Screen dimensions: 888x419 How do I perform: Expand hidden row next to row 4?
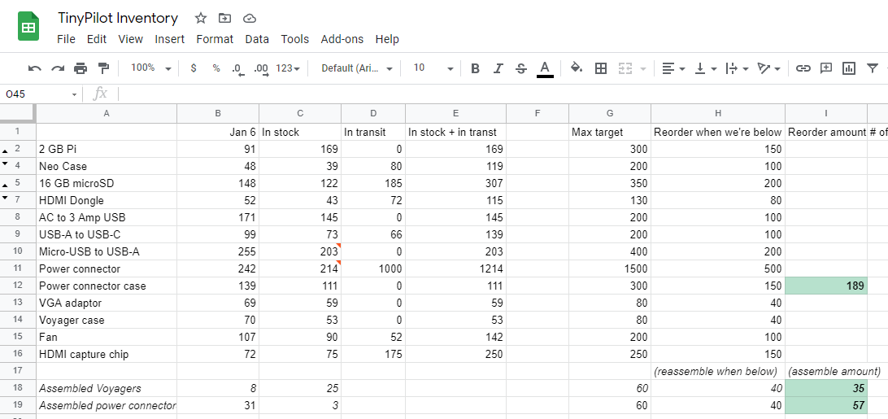tap(6, 164)
